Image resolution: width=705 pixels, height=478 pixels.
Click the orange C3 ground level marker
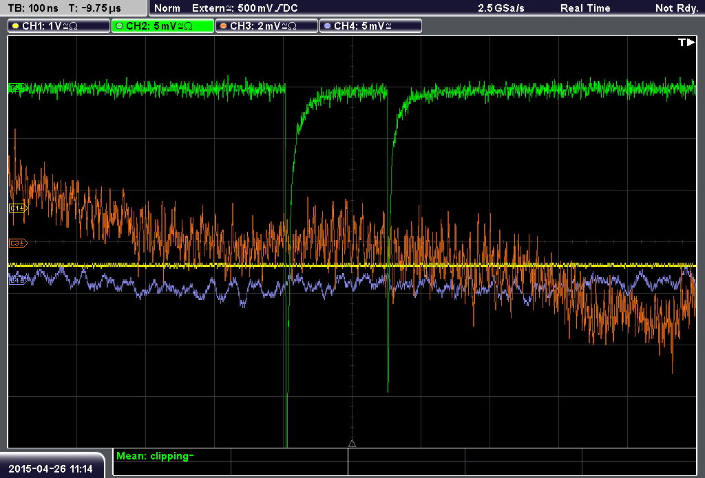19,243
